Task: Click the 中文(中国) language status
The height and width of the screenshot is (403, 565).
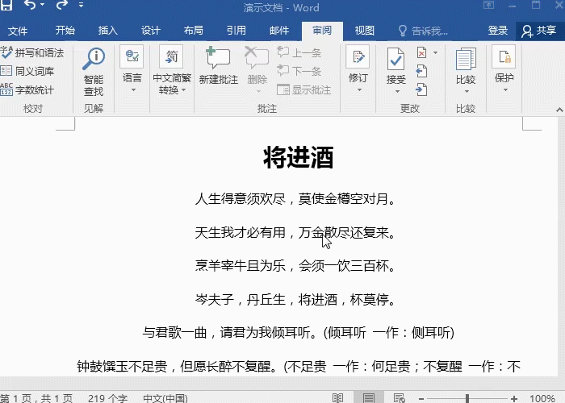Action: (x=165, y=398)
